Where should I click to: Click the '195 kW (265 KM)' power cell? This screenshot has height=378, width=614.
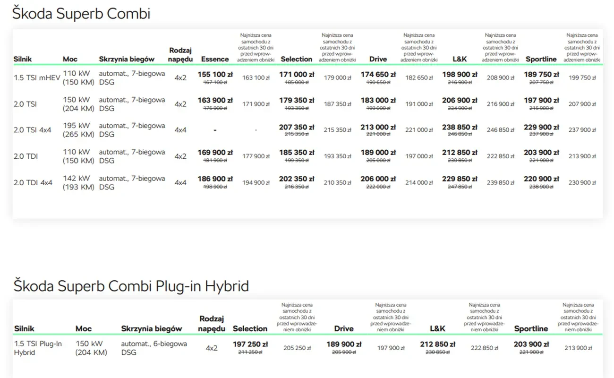[78, 130]
